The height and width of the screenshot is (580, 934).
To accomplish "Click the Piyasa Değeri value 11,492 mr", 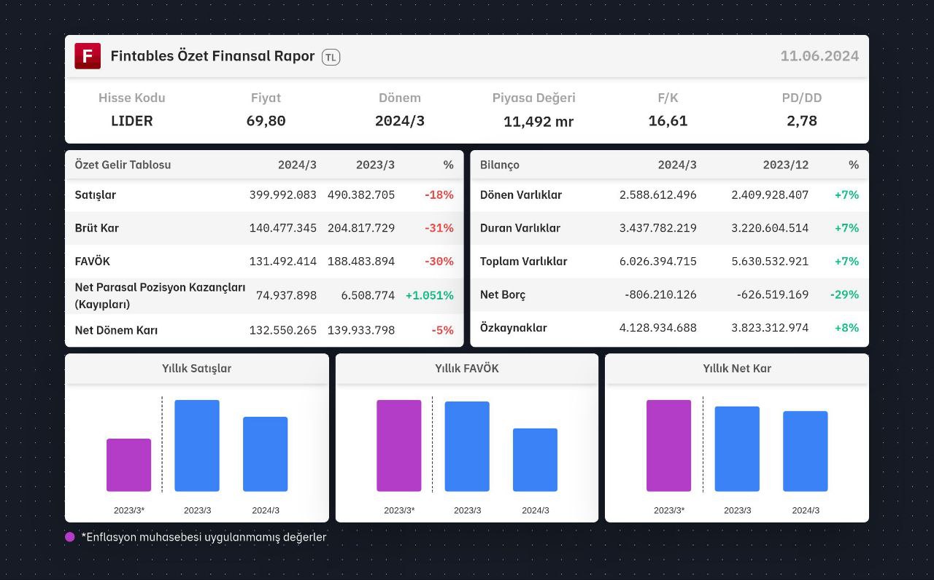I will [x=539, y=122].
